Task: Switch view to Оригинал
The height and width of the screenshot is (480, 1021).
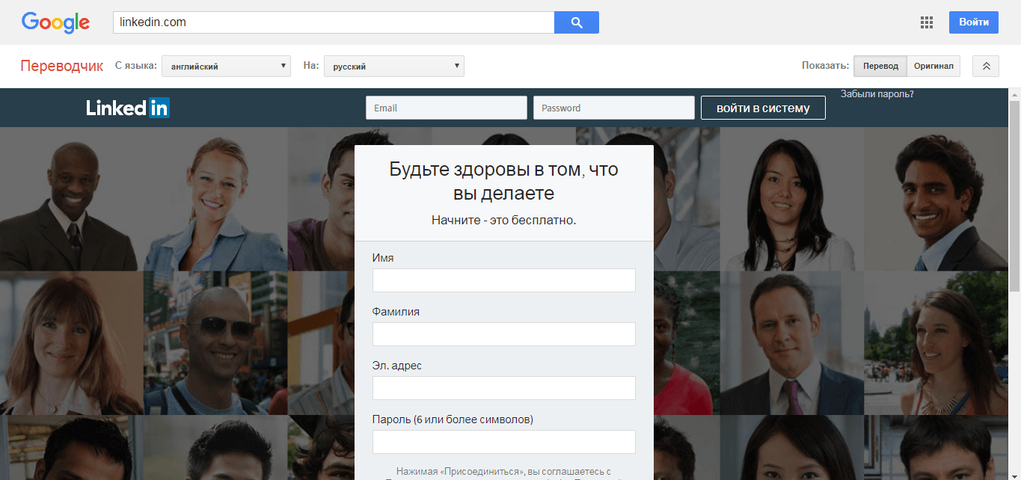Action: click(x=933, y=66)
